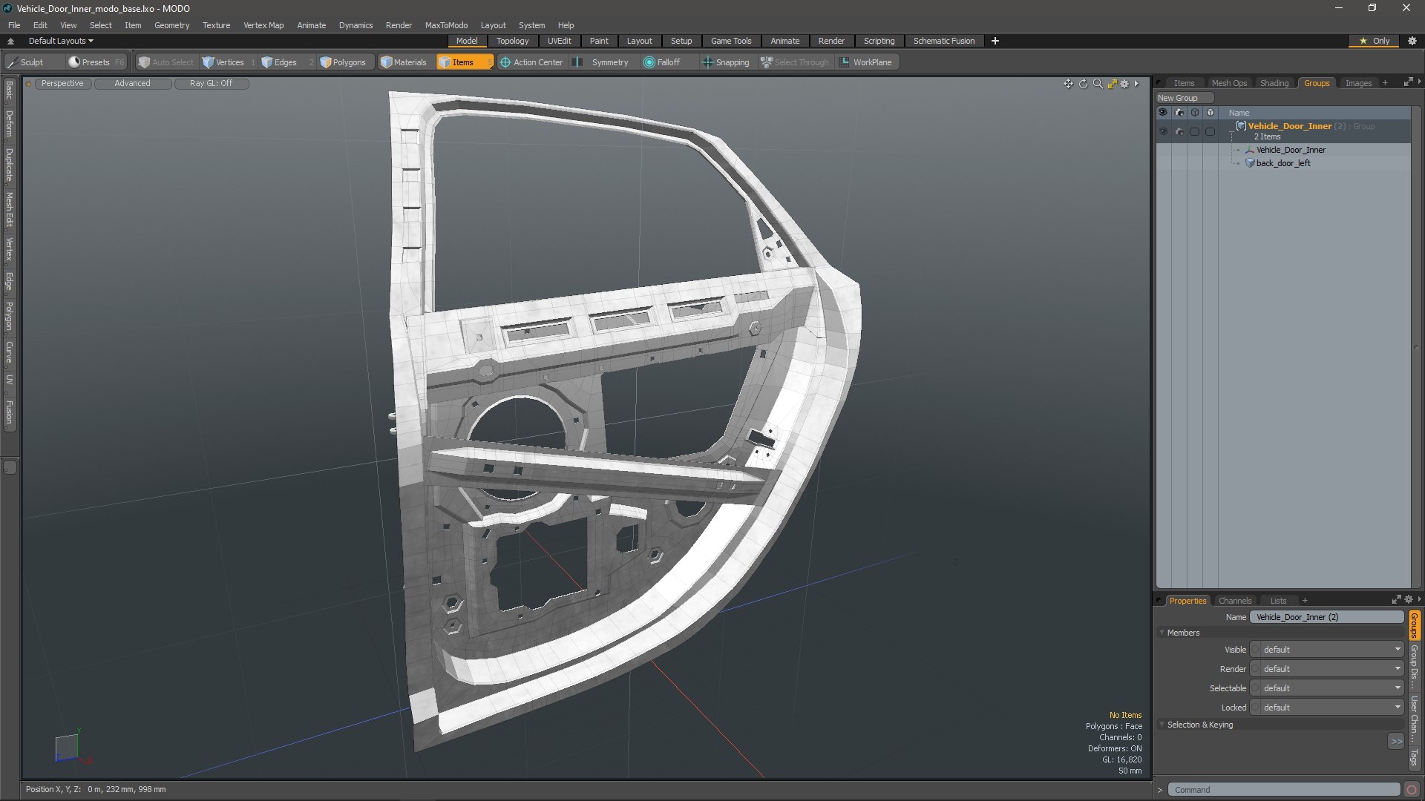Click the Select Through button
Viewport: 1425px width, 801px height.
coord(795,62)
